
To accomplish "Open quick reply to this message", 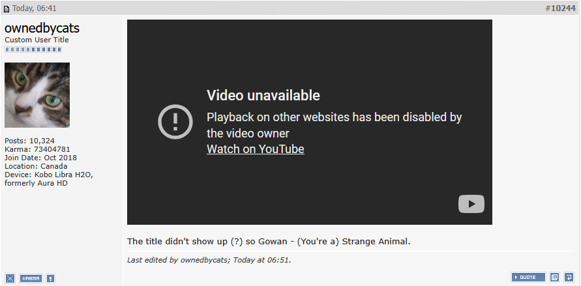I will pyautogui.click(x=569, y=277).
